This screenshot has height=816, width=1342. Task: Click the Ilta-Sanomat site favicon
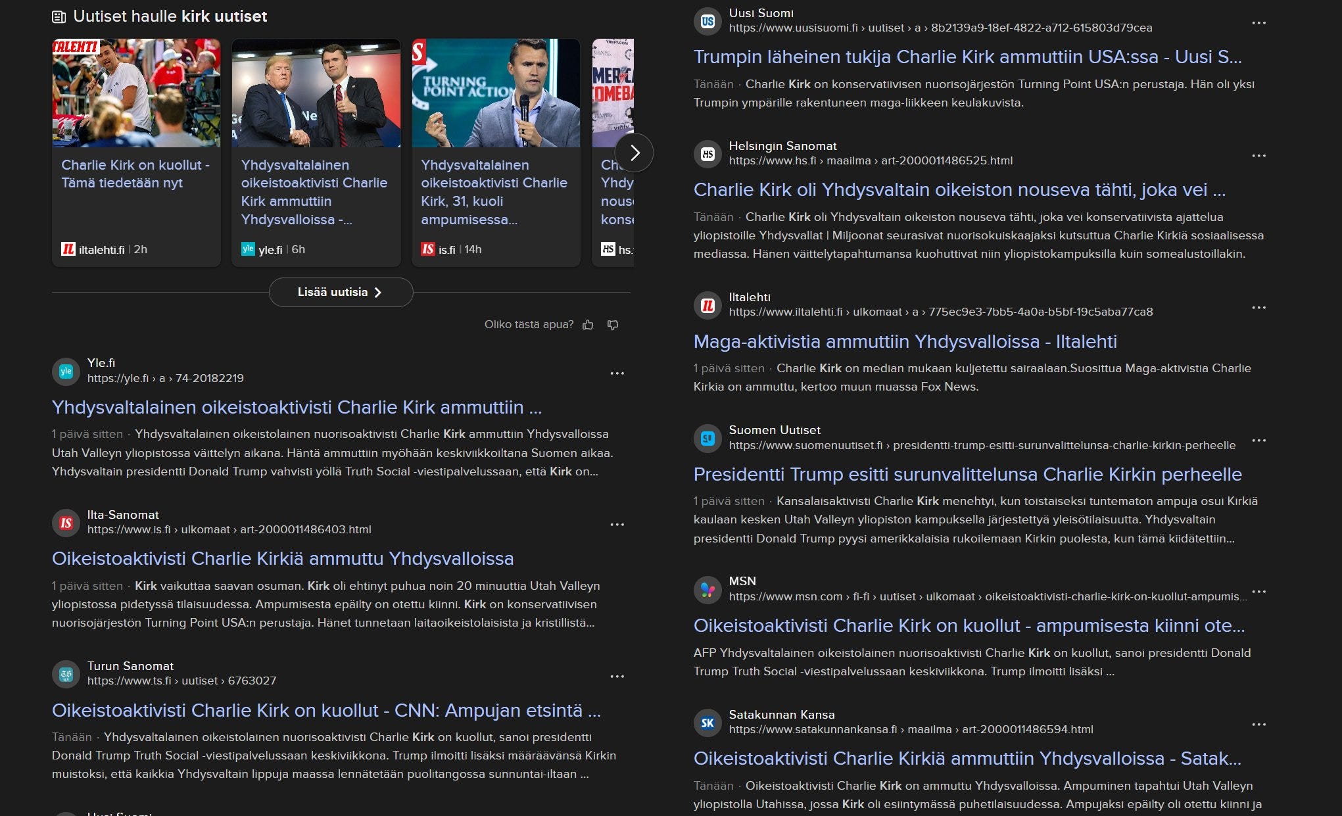point(66,523)
